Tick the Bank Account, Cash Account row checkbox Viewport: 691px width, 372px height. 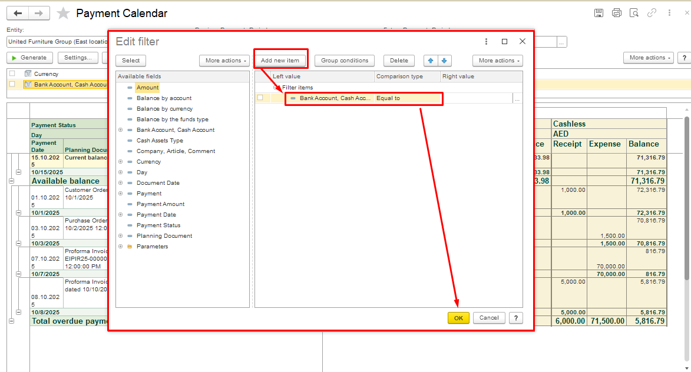12,84
